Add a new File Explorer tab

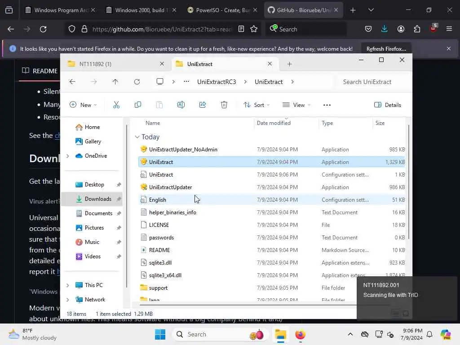click(289, 64)
